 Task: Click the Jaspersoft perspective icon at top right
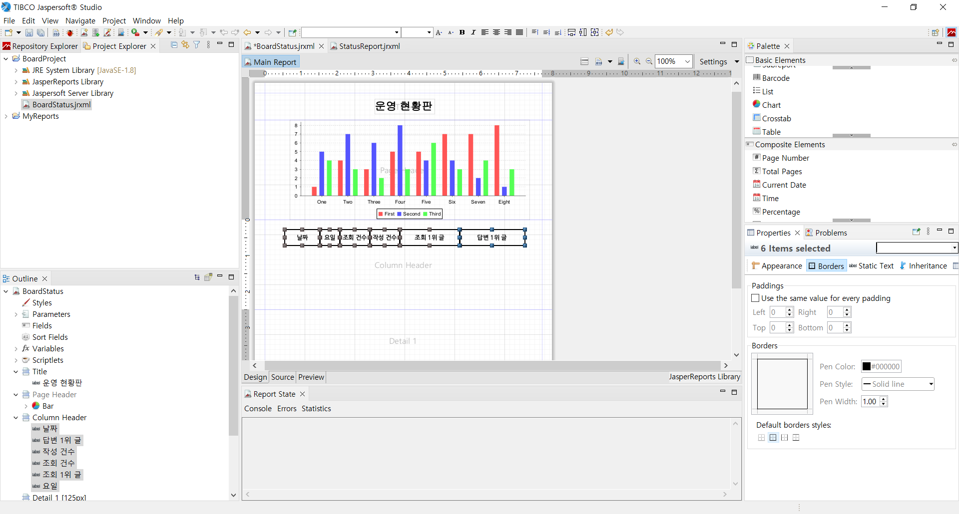pyautogui.click(x=952, y=32)
